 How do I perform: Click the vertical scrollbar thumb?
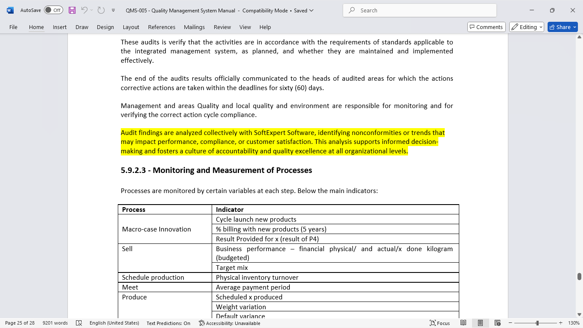[x=579, y=276]
